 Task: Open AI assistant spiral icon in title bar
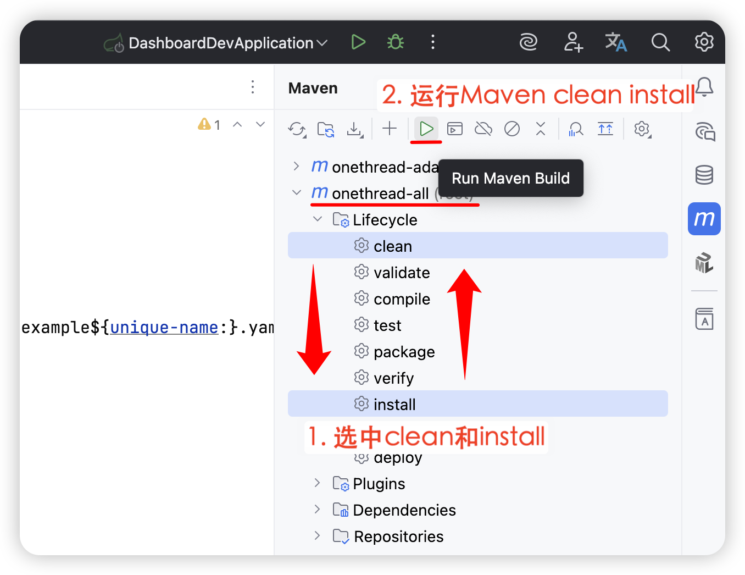(529, 42)
